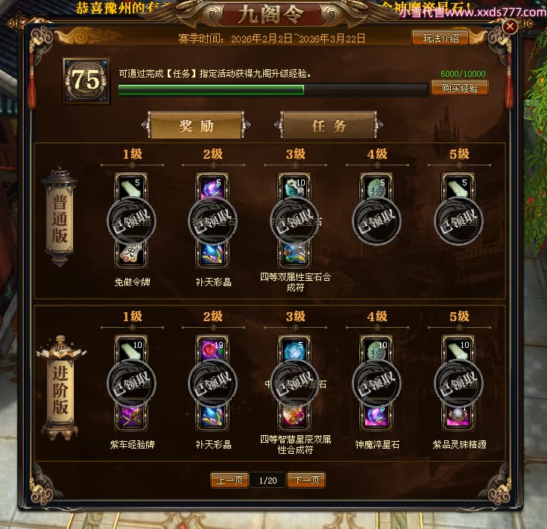The height and width of the screenshot is (529, 547).
Task: Switch to the 奖励 tab
Action: (196, 125)
